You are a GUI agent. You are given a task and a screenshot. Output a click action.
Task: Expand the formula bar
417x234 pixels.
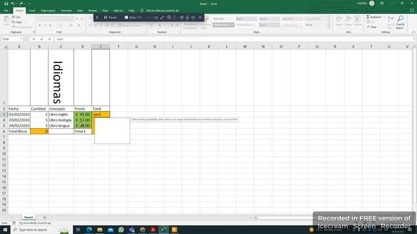[x=414, y=39]
